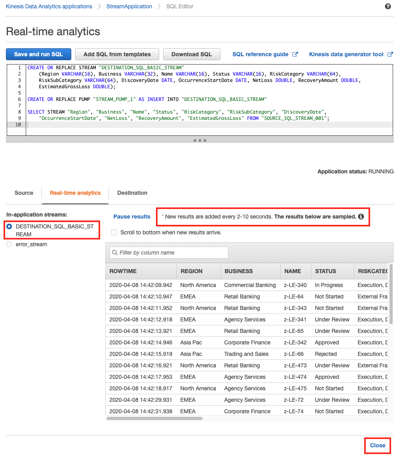Open the Real-time analytics tab
Screen dimensions: 401x458
75,193
